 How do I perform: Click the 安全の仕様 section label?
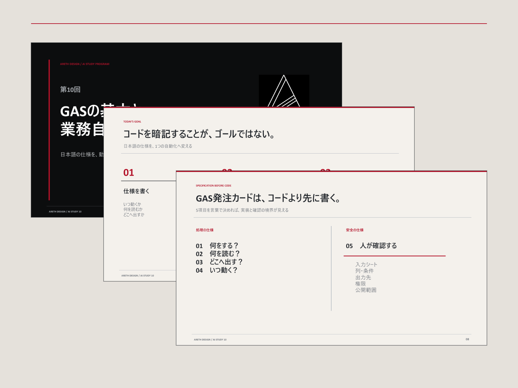[355, 230]
